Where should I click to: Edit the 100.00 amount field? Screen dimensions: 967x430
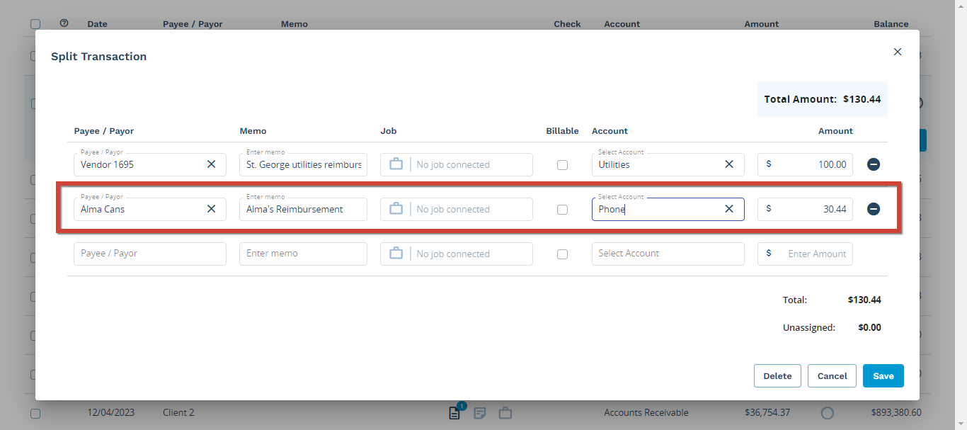[x=805, y=164]
